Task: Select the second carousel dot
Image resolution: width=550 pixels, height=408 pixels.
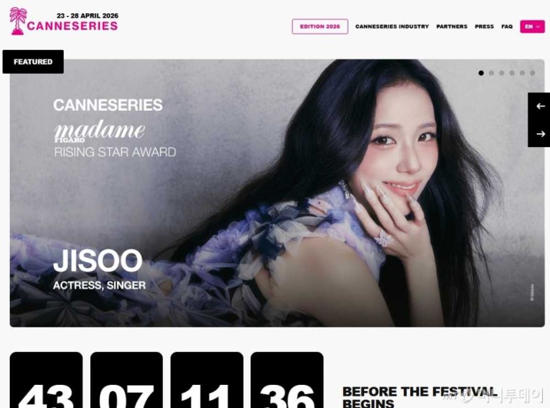Action: (x=491, y=73)
